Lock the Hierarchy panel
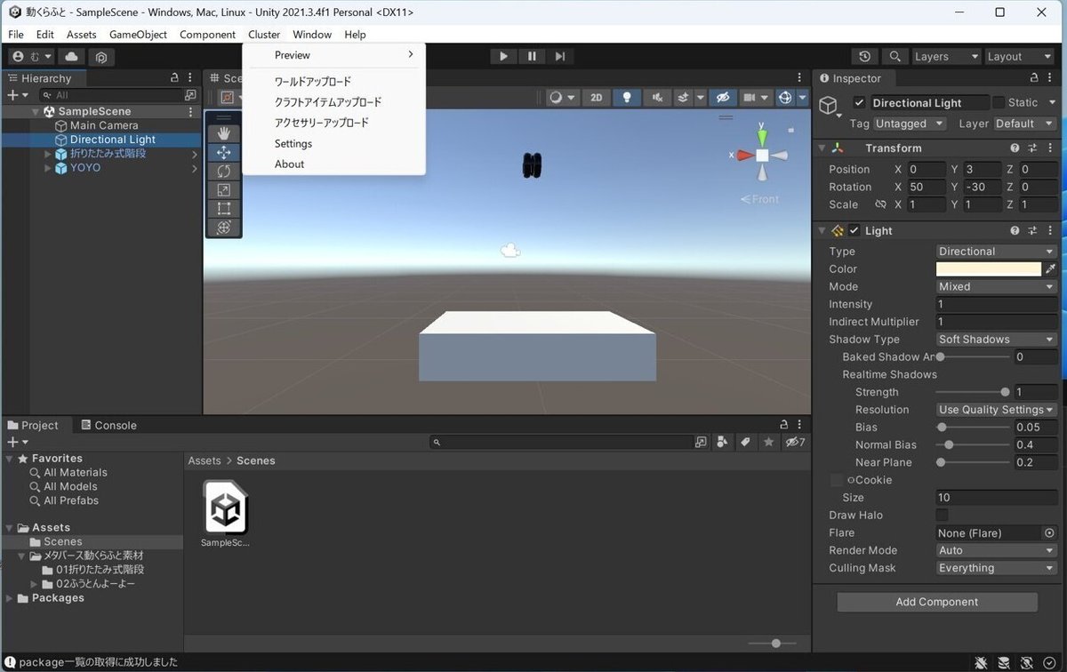 [x=175, y=78]
